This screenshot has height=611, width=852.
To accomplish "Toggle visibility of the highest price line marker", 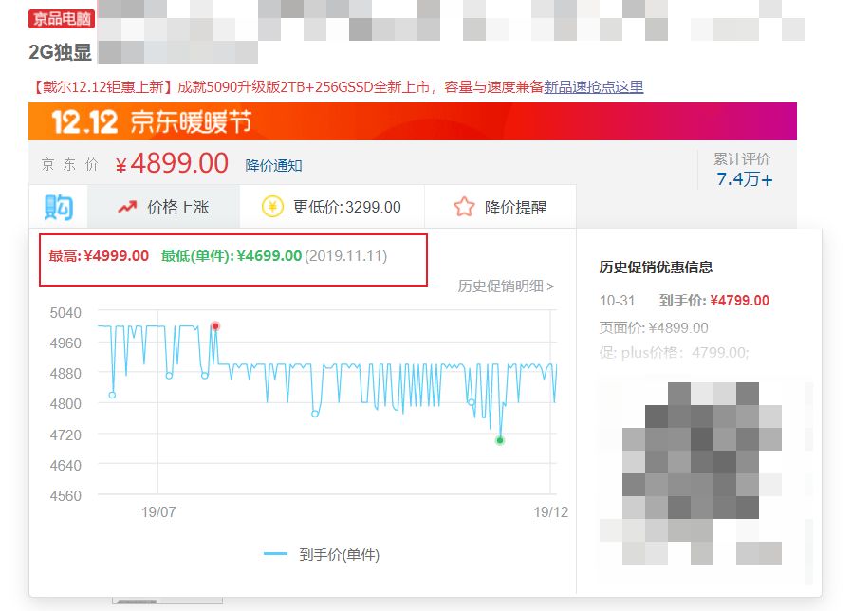I will (215, 325).
